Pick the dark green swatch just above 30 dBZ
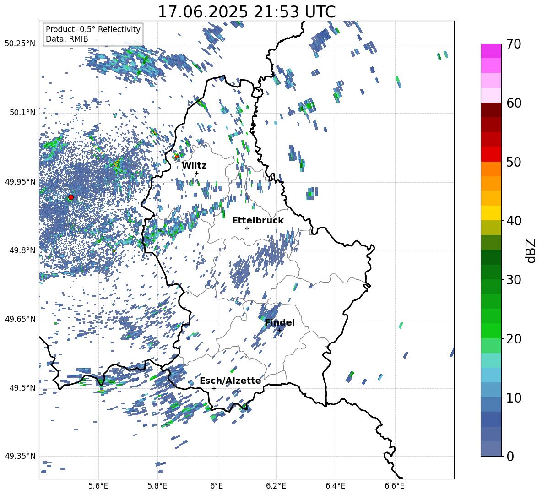This screenshot has height=495, width=542. click(x=491, y=272)
